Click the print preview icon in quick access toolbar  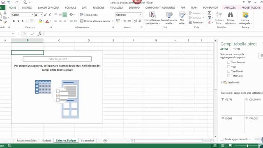[x=25, y=2]
